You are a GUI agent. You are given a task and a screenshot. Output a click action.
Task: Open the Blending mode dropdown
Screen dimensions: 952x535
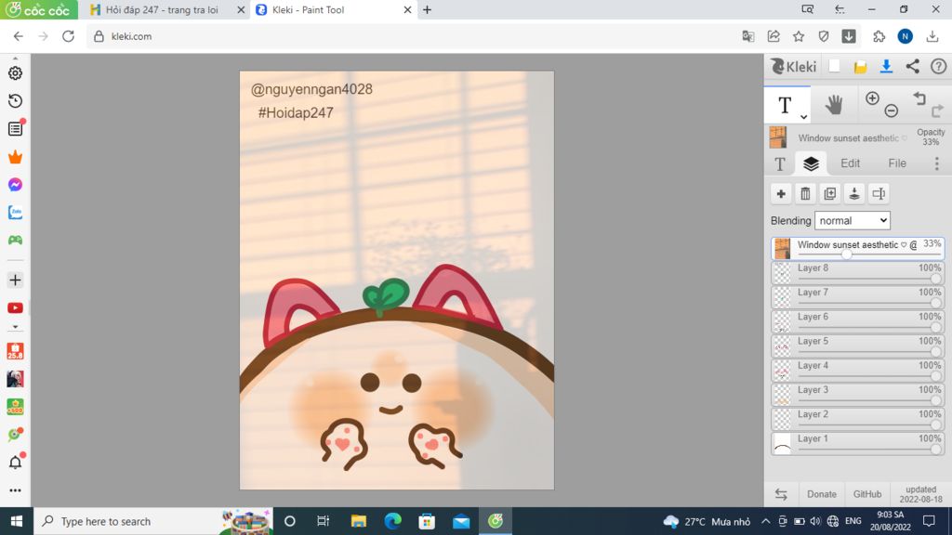(853, 220)
